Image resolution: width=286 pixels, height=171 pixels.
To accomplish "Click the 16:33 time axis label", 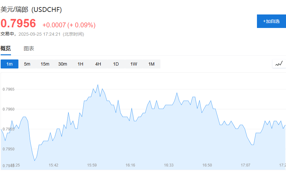I will tap(169, 165).
